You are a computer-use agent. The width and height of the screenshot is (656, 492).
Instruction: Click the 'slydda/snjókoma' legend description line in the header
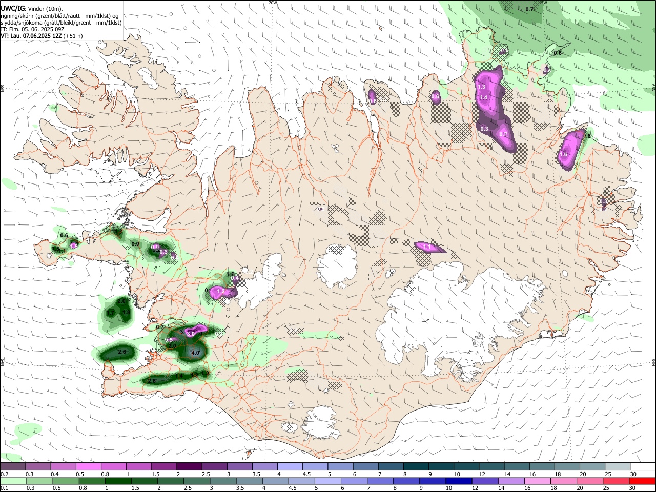61,23
